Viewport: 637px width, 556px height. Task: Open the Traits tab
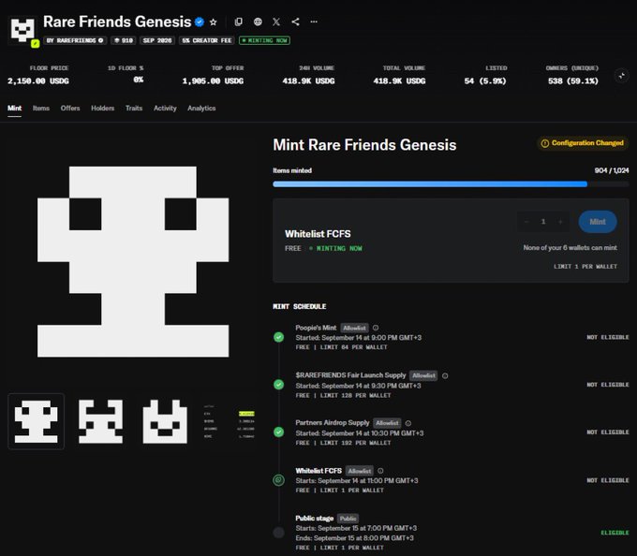134,109
